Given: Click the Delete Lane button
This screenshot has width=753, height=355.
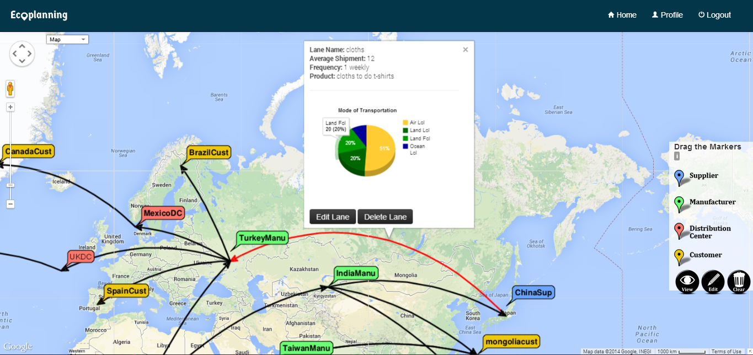Looking at the screenshot, I should tap(385, 217).
